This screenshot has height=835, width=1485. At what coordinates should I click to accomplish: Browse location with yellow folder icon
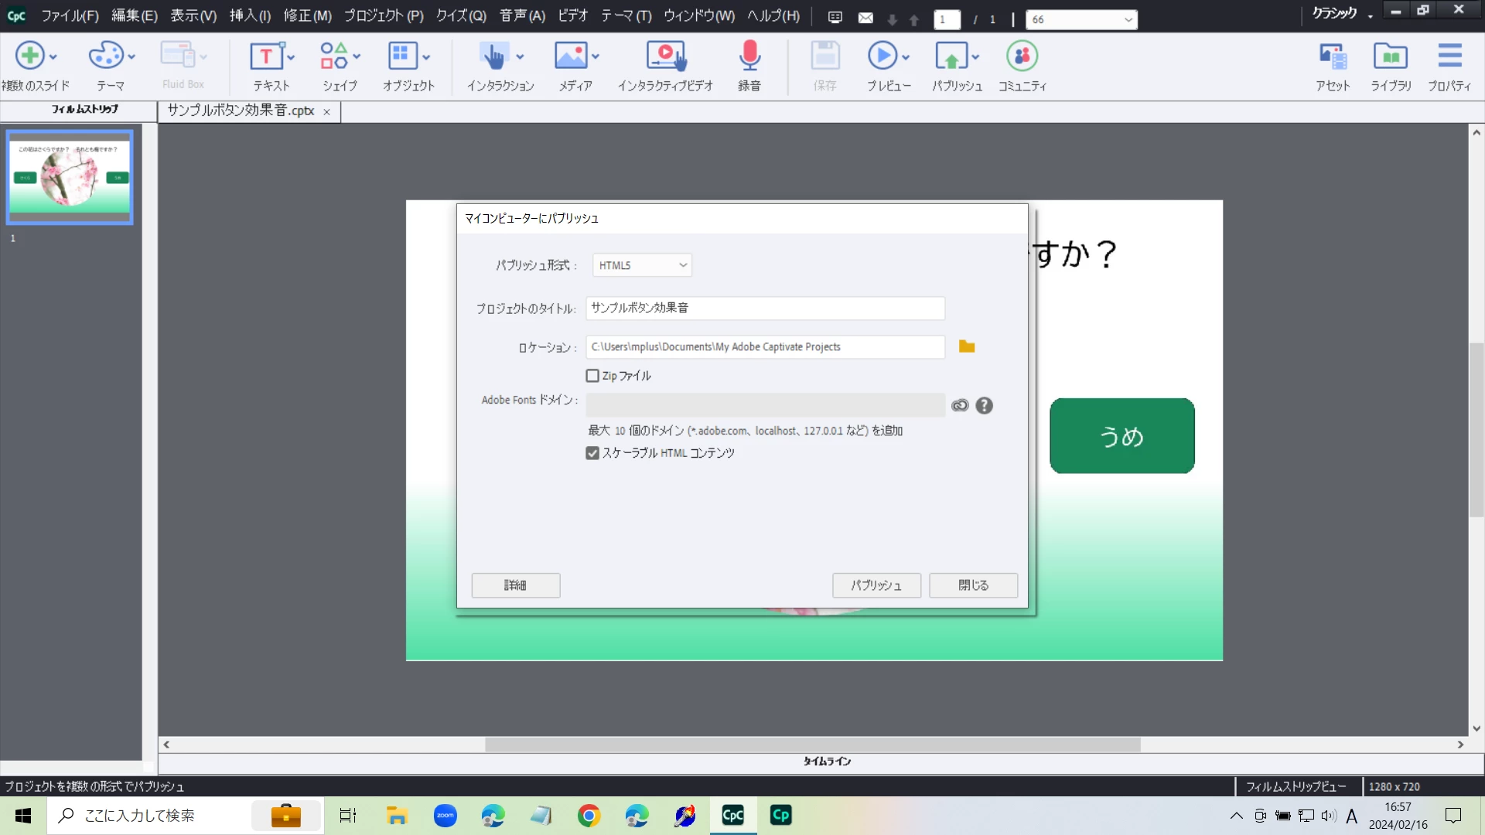point(967,346)
